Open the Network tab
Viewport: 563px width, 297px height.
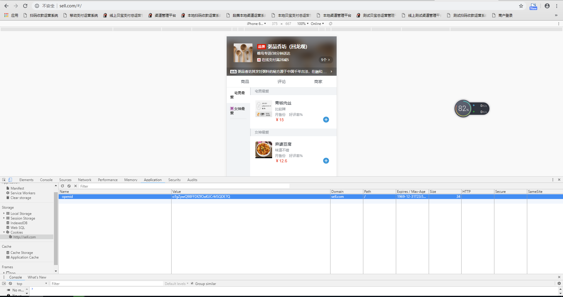(84, 180)
